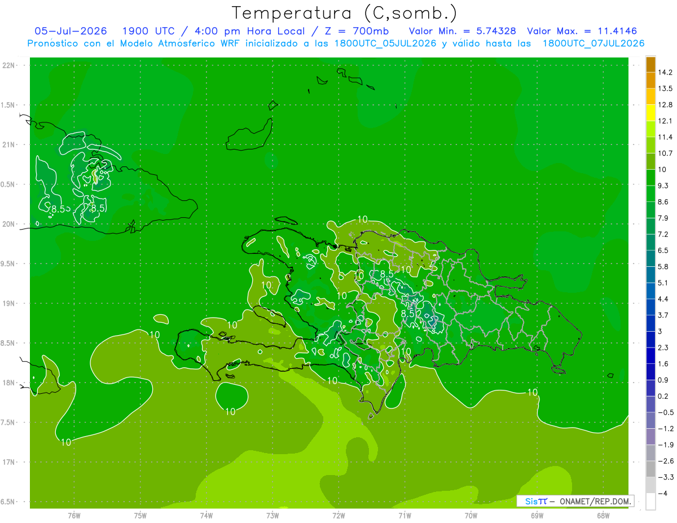Click the '3.7' colorbar label
The image size is (677, 523).
[663, 315]
